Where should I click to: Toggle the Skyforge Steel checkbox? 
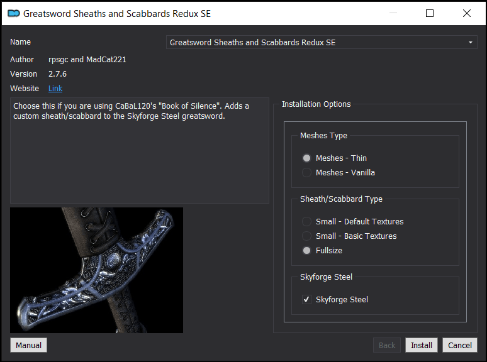(306, 299)
